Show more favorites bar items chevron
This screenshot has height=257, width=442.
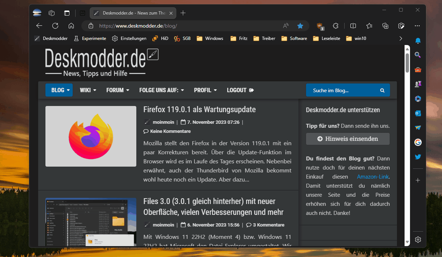[x=401, y=38]
